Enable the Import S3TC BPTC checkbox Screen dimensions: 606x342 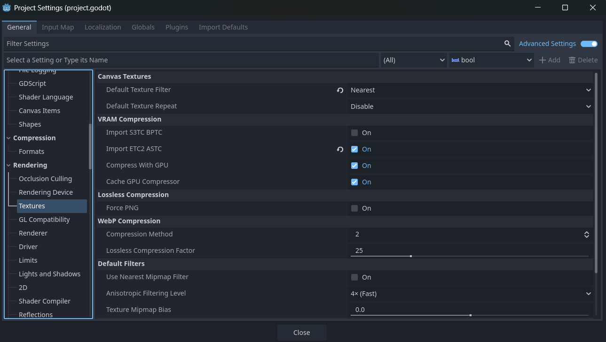[354, 133]
